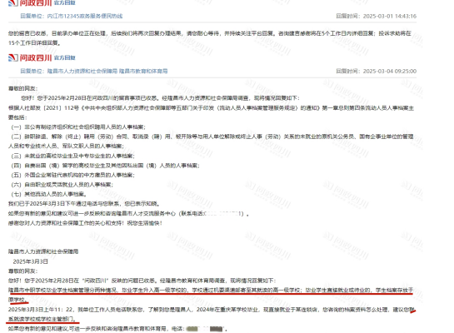Click last line 咨询隆昌市教育和体育局，电话
The width and height of the screenshot is (454, 333).
pos(117,329)
